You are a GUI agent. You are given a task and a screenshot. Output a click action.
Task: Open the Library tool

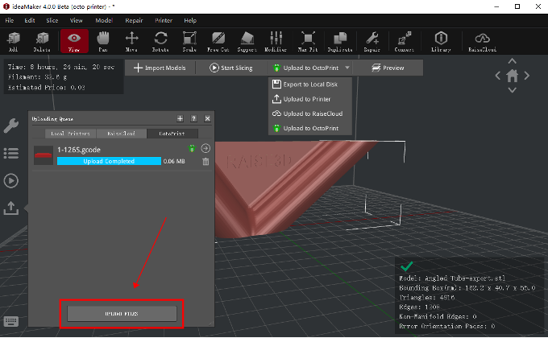pos(441,41)
